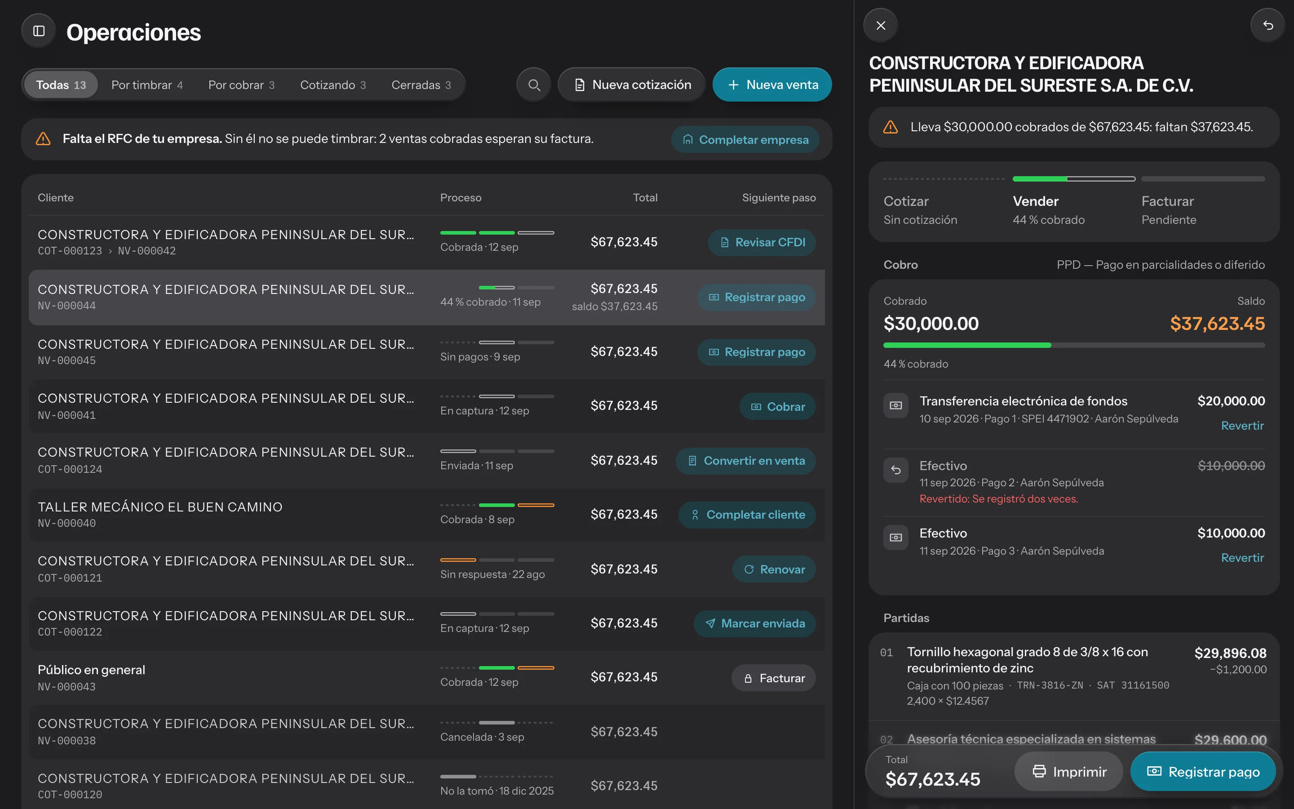Viewport: 1294px width, 809px height.
Task: Click the Cliente column header
Action: (x=56, y=198)
